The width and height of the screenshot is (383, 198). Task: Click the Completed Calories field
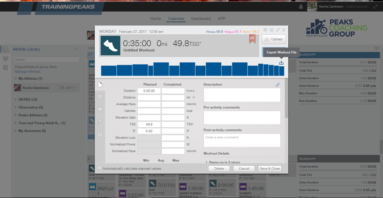[173, 111]
